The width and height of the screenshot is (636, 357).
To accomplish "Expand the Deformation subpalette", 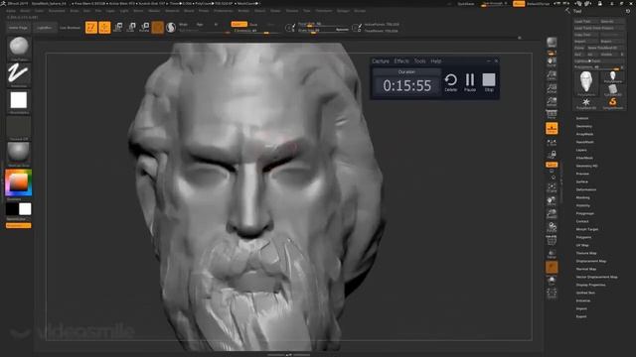I will 586,189.
